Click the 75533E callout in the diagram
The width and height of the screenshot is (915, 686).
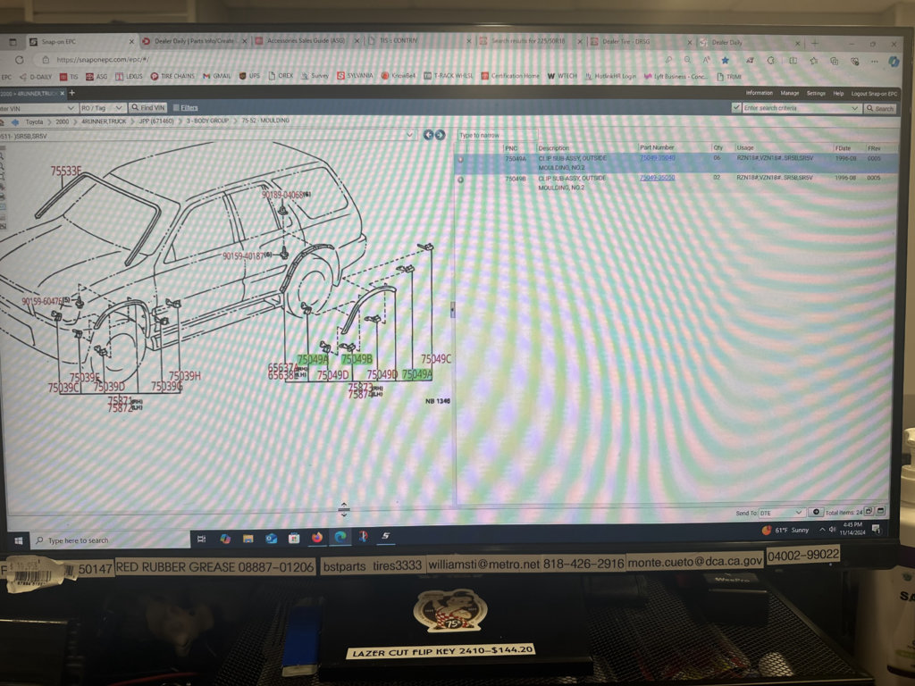pyautogui.click(x=66, y=171)
